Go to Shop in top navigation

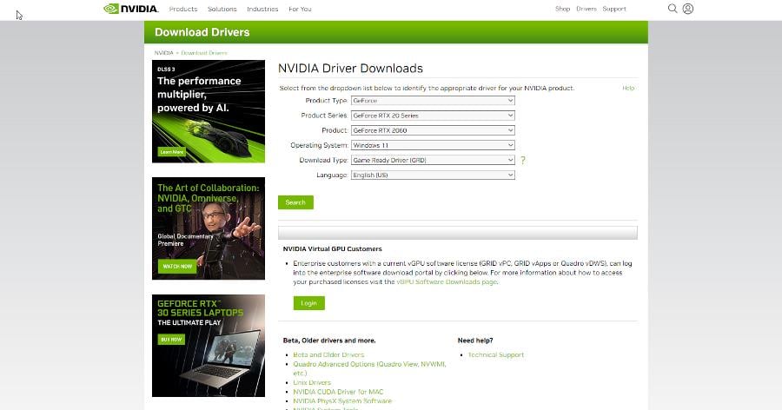(x=562, y=9)
